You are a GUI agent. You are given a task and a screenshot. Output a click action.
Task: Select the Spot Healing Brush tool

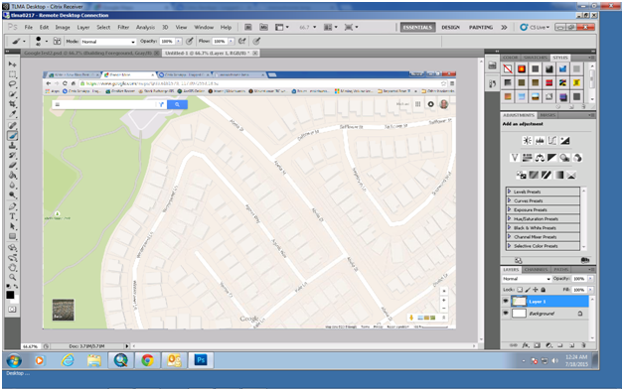point(12,126)
